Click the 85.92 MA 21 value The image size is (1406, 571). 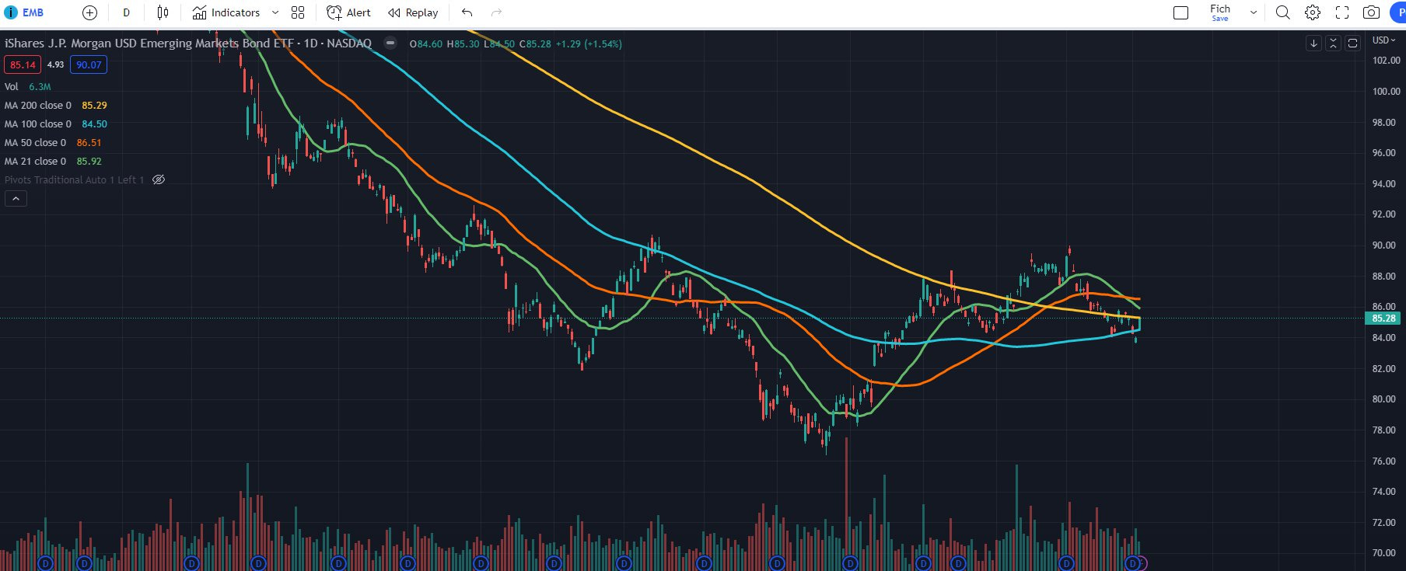[x=89, y=162]
